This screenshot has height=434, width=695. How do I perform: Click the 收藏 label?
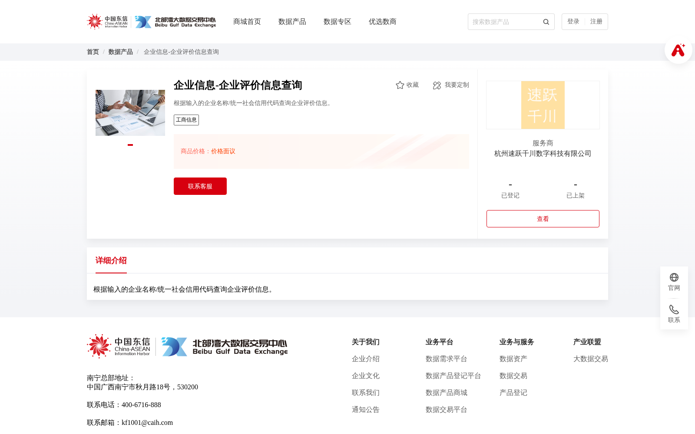pyautogui.click(x=413, y=85)
